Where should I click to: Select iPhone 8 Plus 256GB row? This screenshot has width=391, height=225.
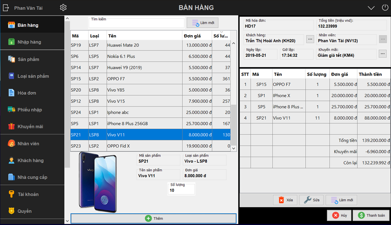(x=151, y=124)
